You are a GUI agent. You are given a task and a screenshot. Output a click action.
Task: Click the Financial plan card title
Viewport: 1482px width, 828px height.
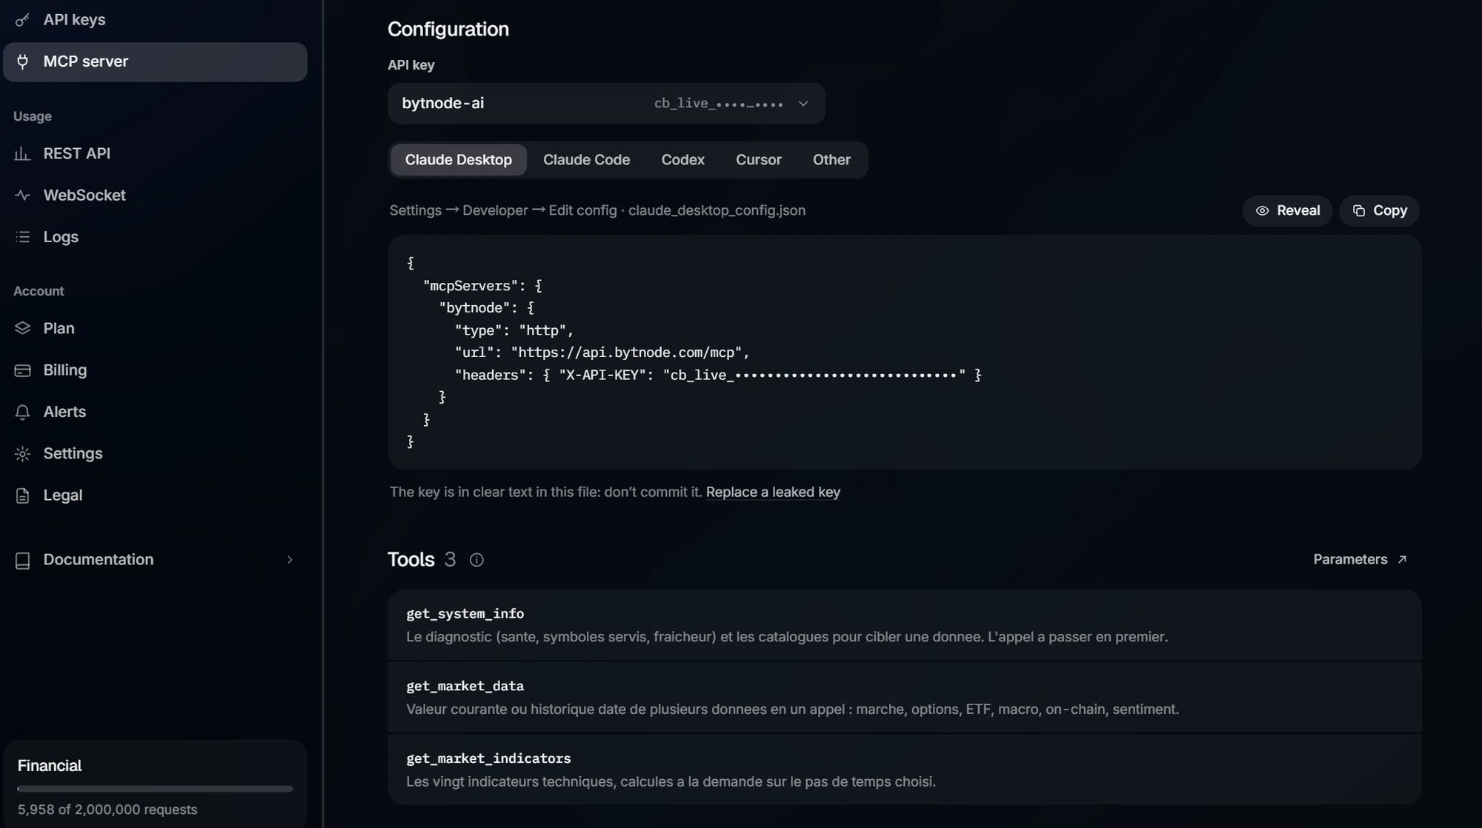click(50, 766)
